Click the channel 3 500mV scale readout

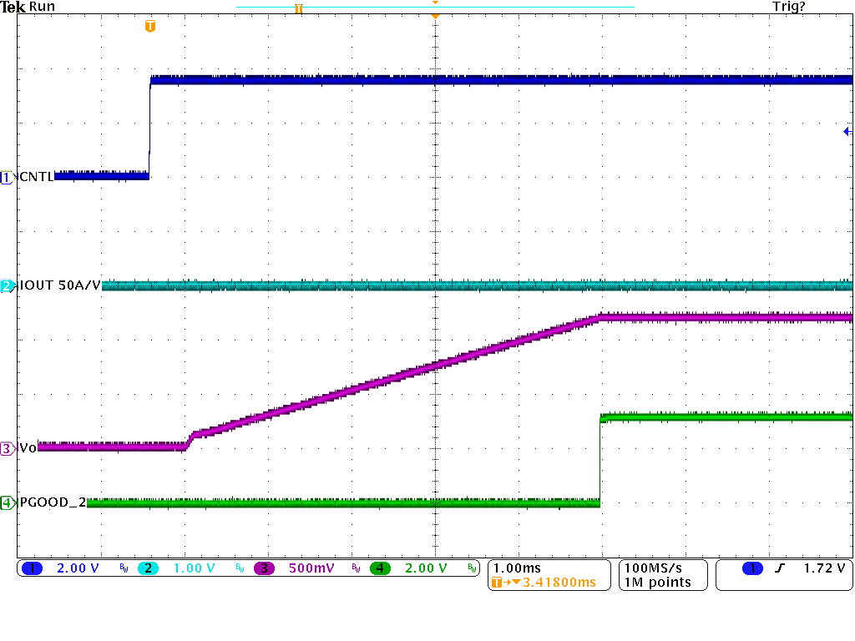click(311, 568)
